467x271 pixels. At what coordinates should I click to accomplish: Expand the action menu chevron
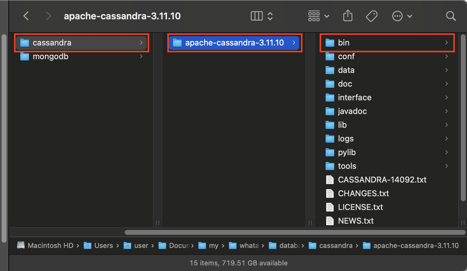click(x=410, y=16)
